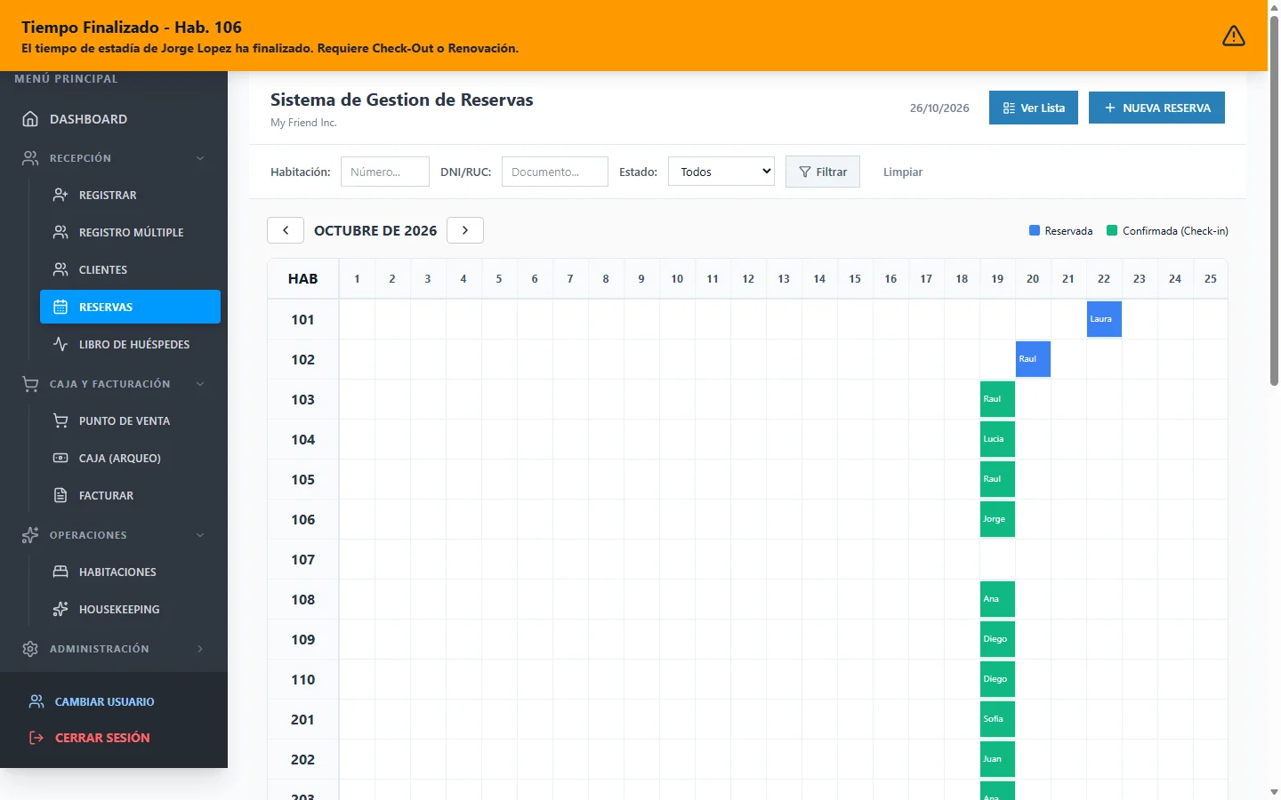
Task: Go to next month arrow button
Action: click(x=465, y=230)
